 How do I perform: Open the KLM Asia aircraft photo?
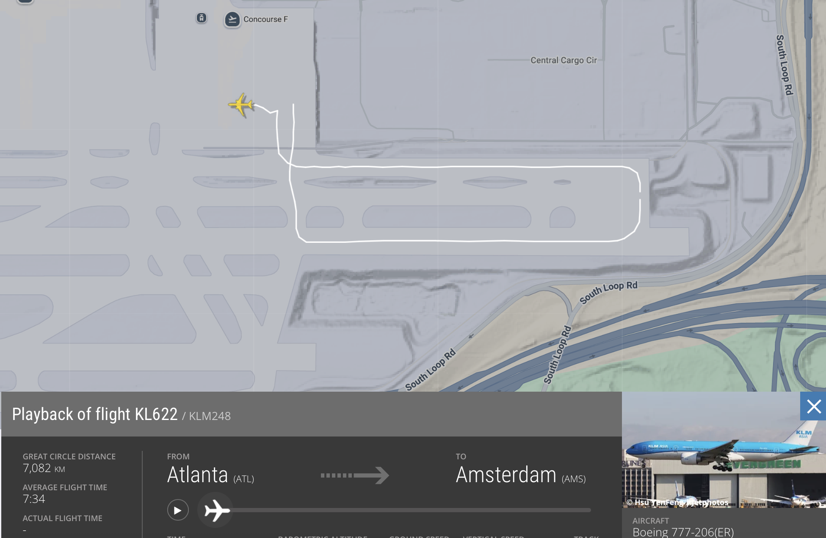[724, 450]
